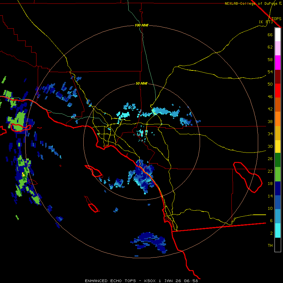Click the small yellow echo pixel offshore
283x283 pixels.
pyautogui.click(x=23, y=175)
